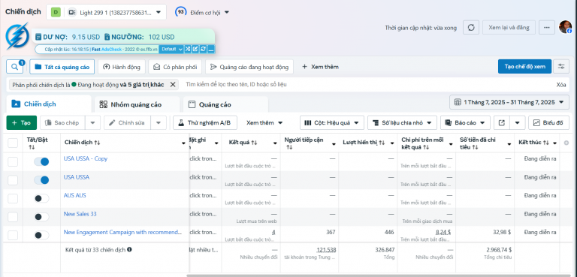This screenshot has width=577, height=277.
Task: Select the Tất cả quảng cáo view
Action: click(62, 67)
